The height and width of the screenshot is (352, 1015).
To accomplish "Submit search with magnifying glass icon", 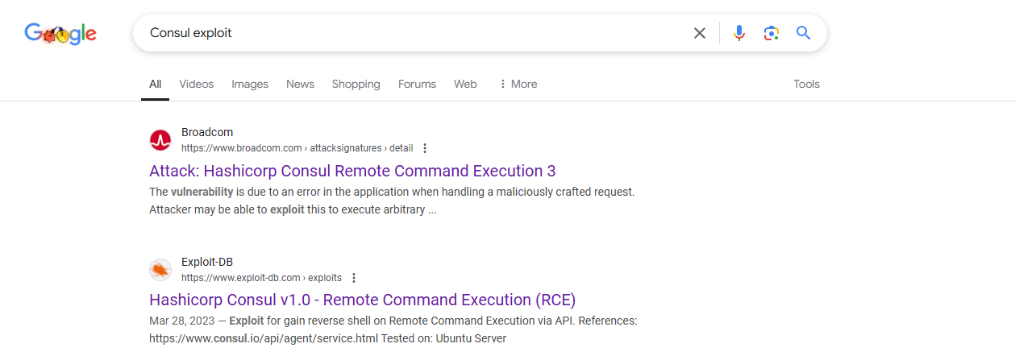I will pos(803,33).
